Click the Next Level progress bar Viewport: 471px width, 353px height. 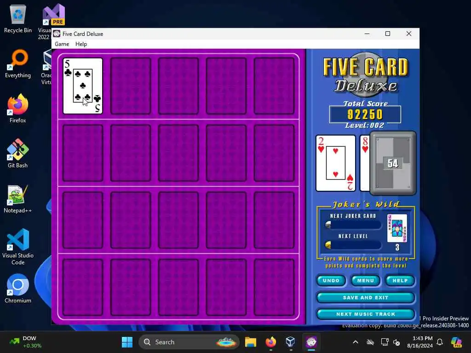click(353, 245)
